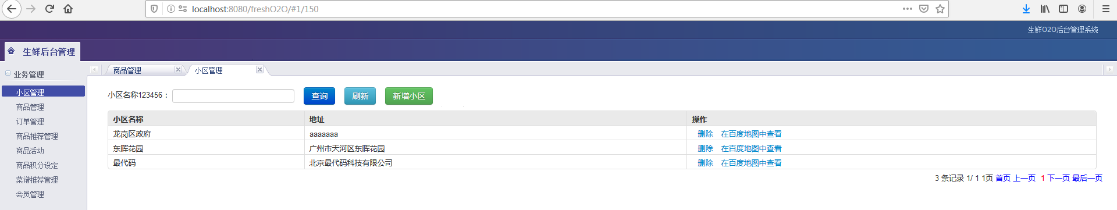Click the green 新增小区 button
This screenshot has height=210, width=1117.
click(x=409, y=96)
